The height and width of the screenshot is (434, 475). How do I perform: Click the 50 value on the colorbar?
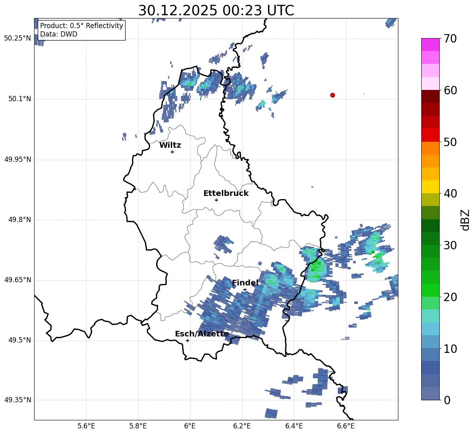tap(450, 142)
